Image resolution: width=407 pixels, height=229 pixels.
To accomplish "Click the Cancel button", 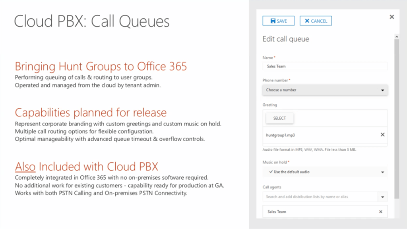I will pos(316,21).
